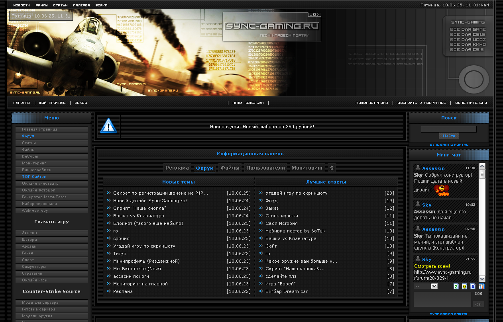Open 'Форум' in the top navigation menu
The width and height of the screenshot is (503, 322).
coord(101,6)
